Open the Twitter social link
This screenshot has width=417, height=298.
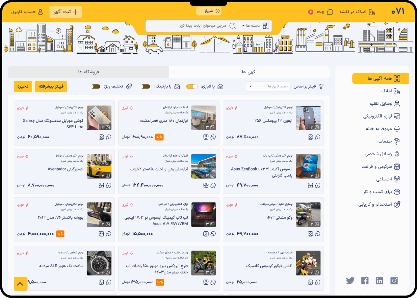350,281
